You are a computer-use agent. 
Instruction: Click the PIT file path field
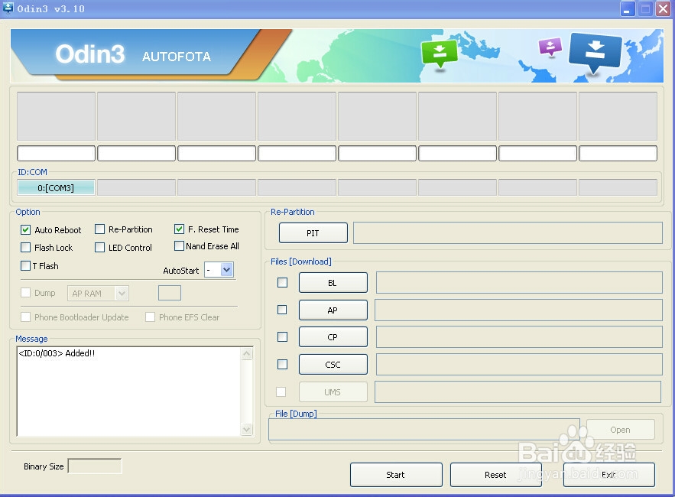[508, 233]
